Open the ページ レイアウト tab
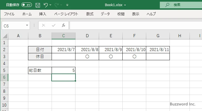The image size is (202, 111). tap(66, 14)
